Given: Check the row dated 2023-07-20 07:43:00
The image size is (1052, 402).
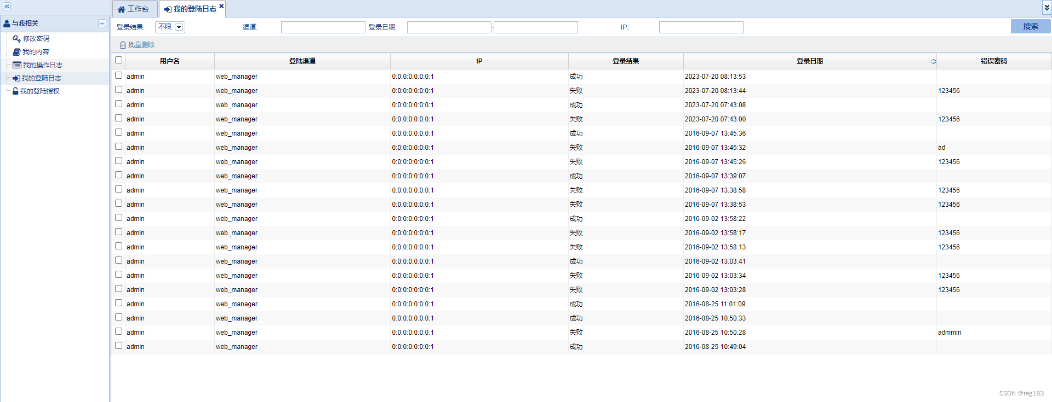Looking at the screenshot, I should pyautogui.click(x=118, y=118).
